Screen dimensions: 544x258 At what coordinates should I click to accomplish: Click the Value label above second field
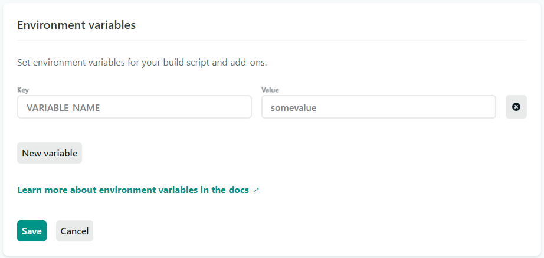270,90
